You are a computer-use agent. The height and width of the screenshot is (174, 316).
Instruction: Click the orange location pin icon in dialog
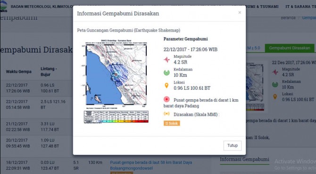click(166, 86)
